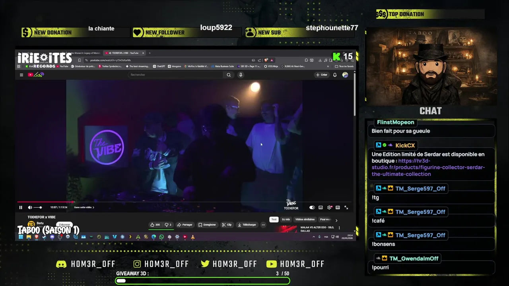Open the Créer menu on YouTube
Screen dimensions: 509x286
(x=321, y=75)
